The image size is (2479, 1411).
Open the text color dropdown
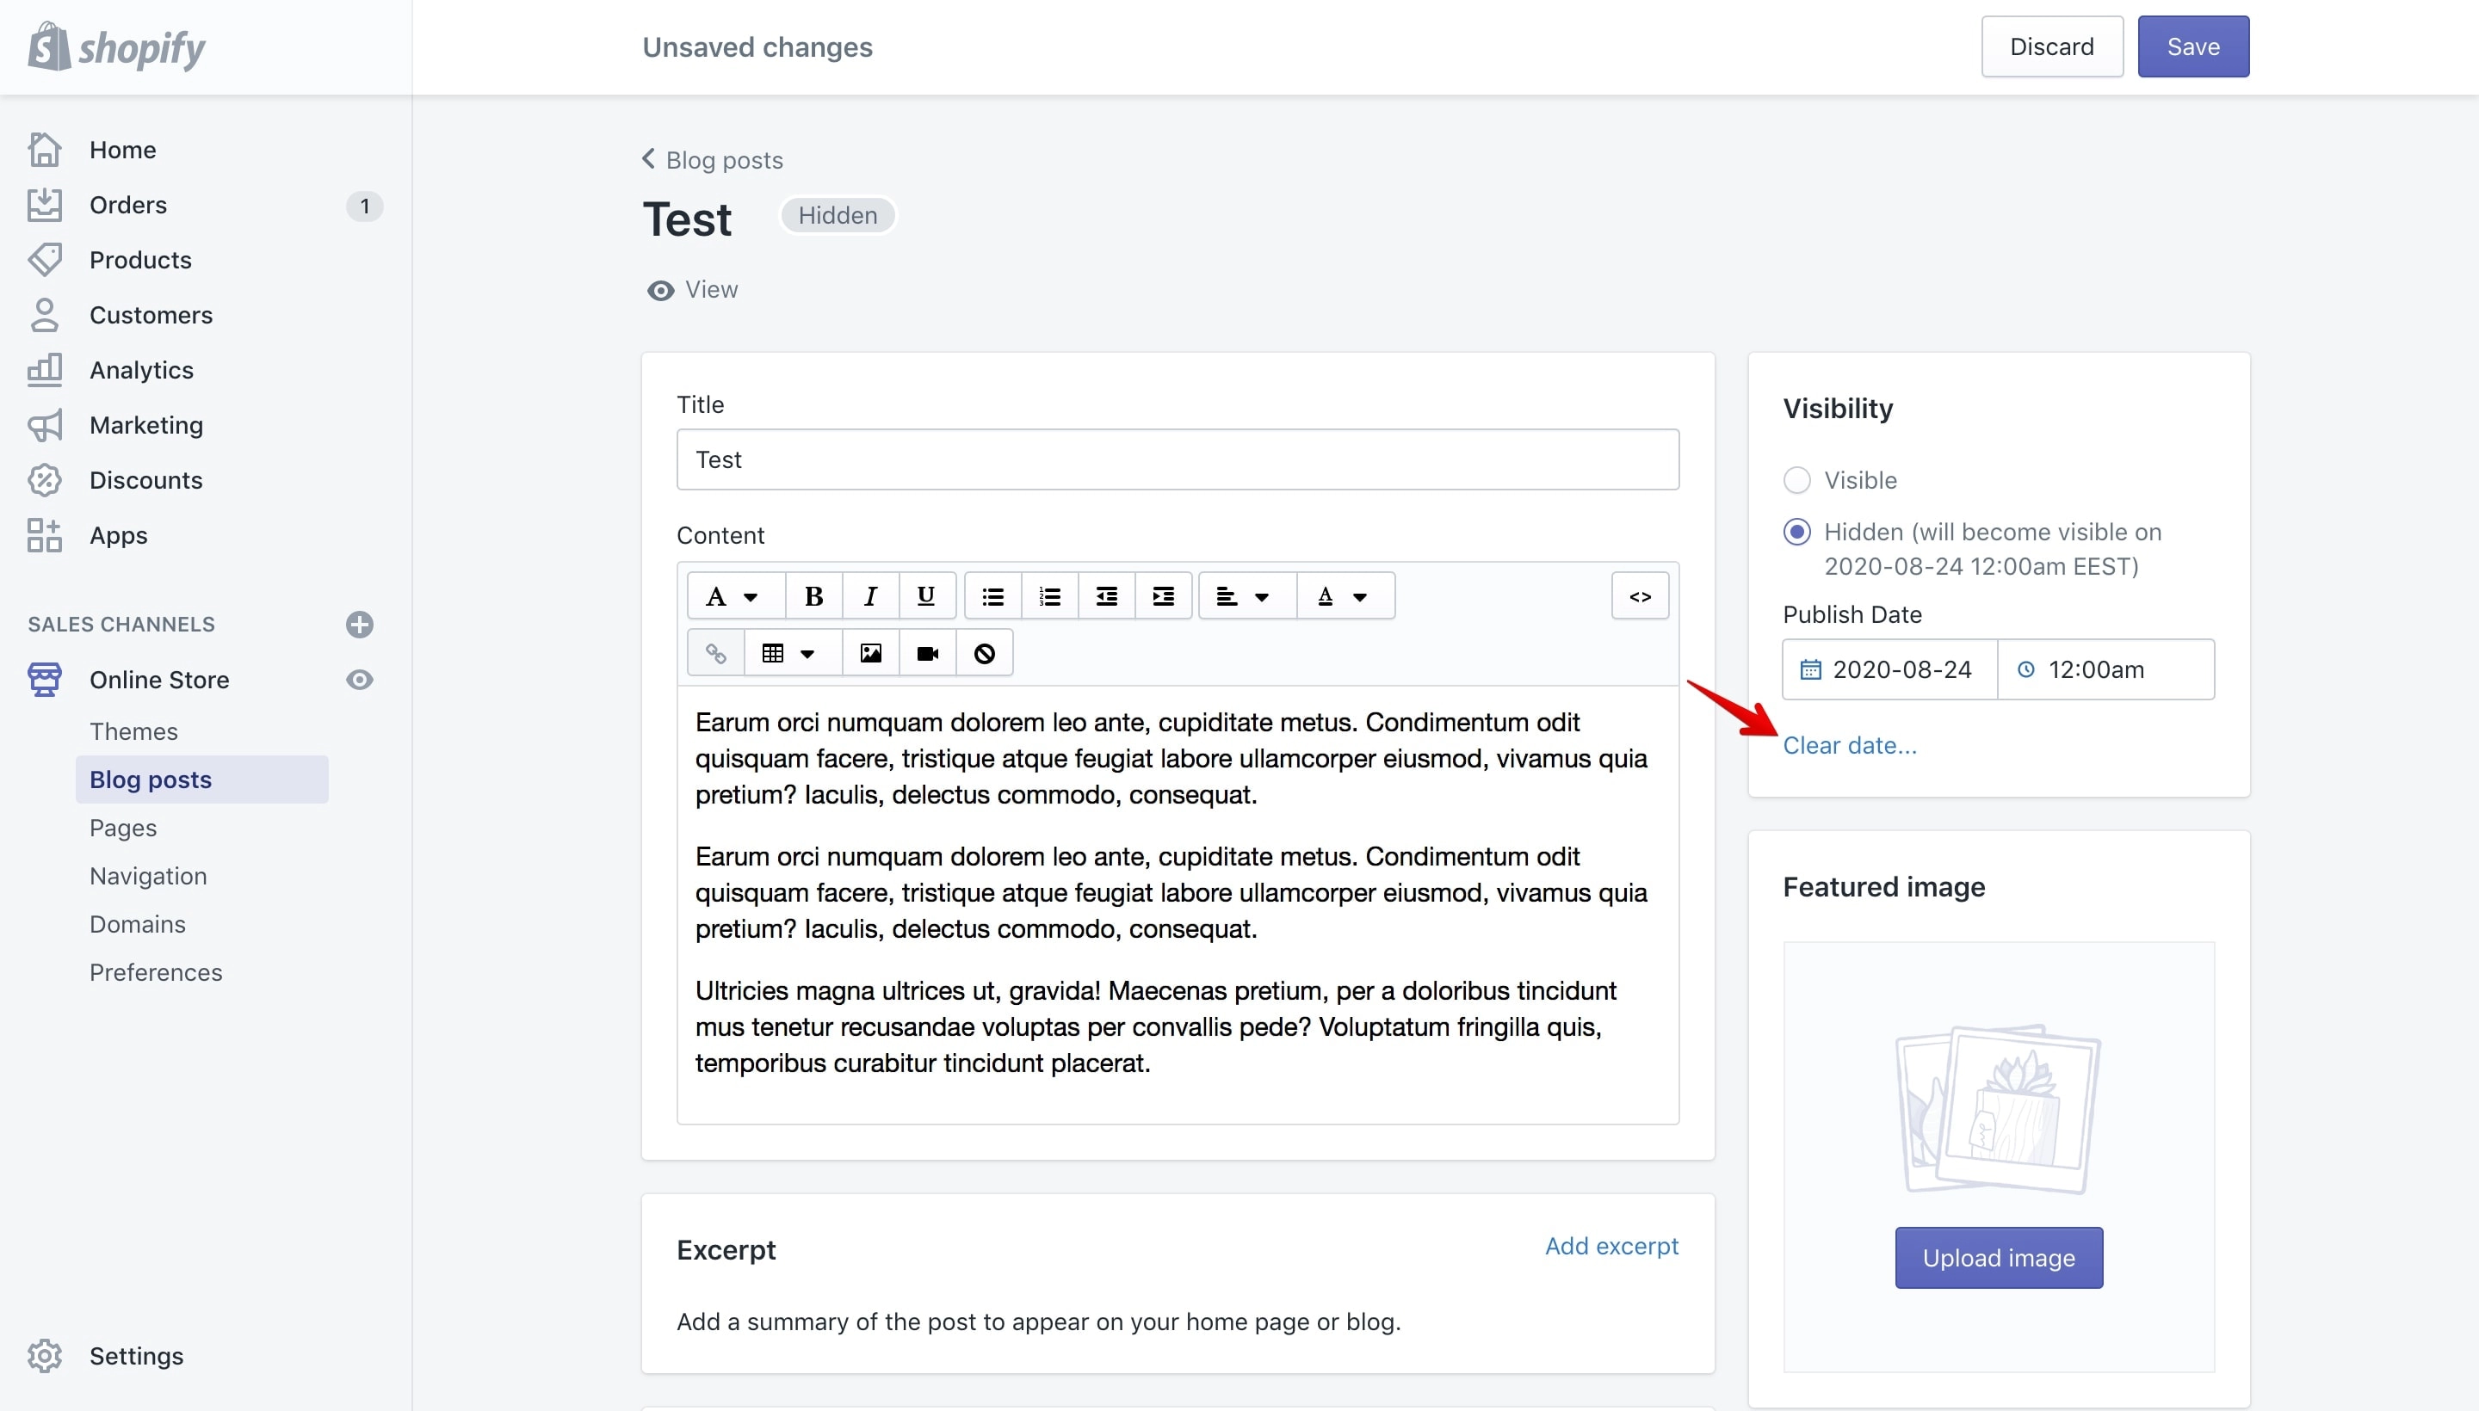pos(1345,596)
